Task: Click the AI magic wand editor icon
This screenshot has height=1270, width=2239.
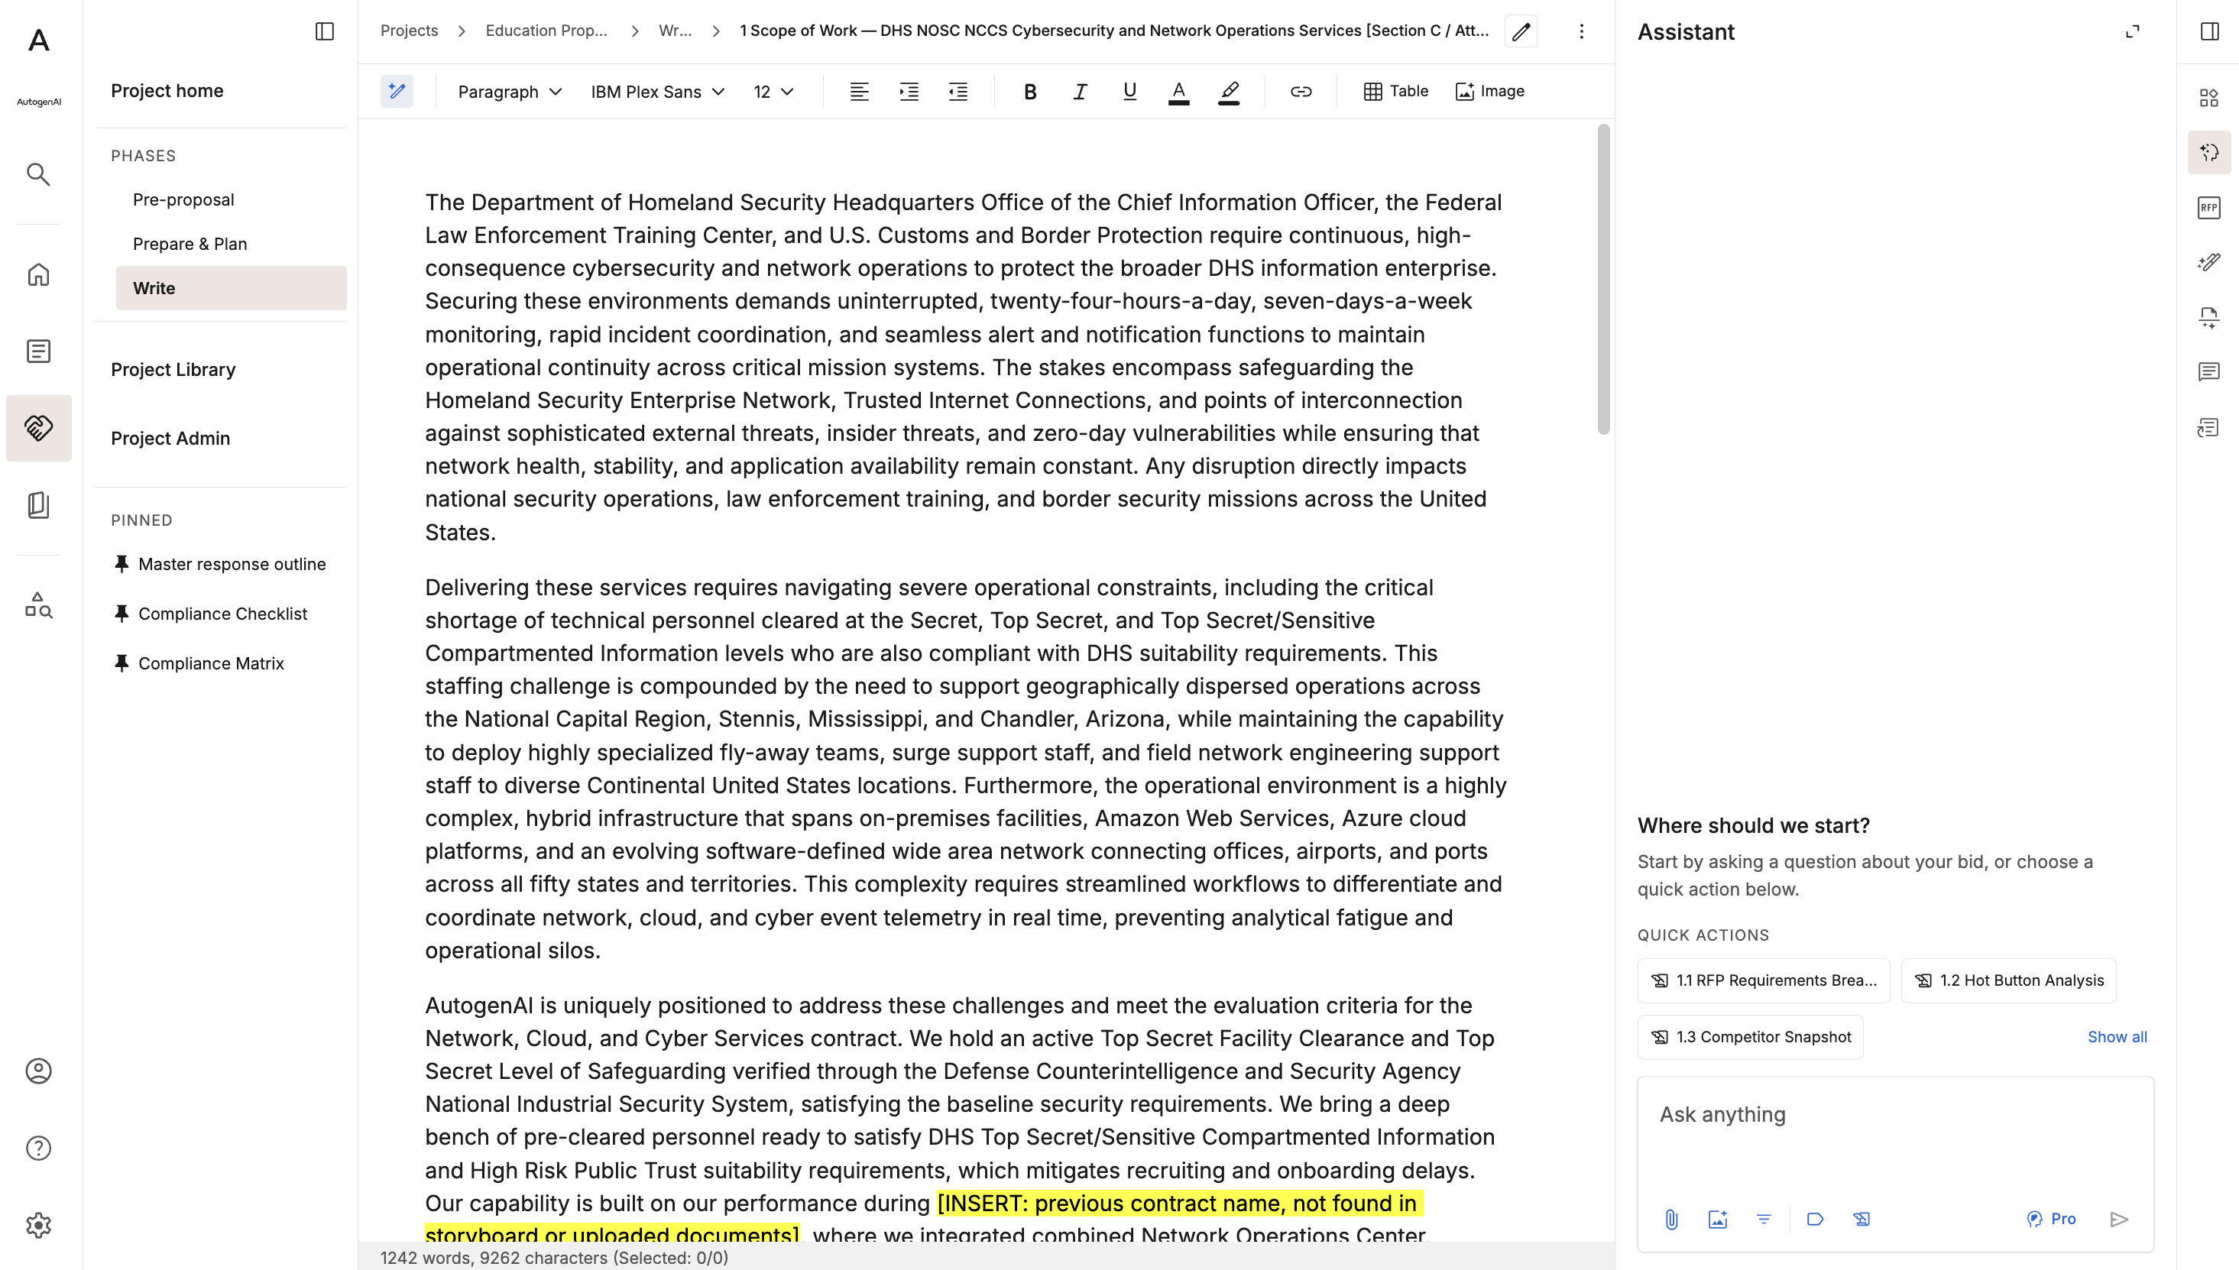Action: pyautogui.click(x=397, y=91)
